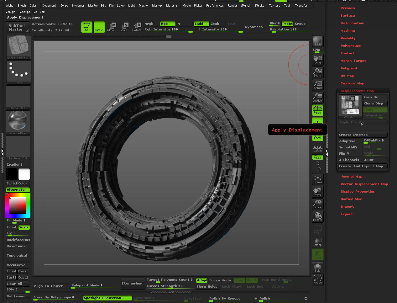The image size is (397, 303).
Task: Click the black color swatch
Action: click(12, 174)
